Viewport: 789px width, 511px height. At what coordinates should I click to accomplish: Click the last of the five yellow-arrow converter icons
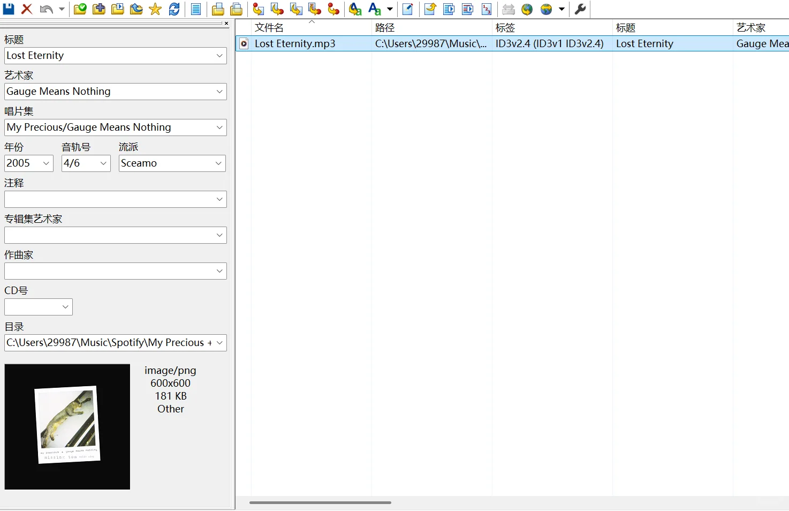point(333,9)
